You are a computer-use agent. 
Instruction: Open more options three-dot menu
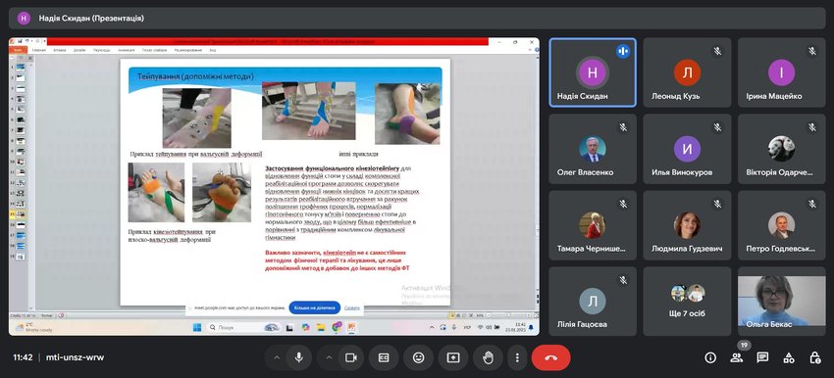[517, 357]
